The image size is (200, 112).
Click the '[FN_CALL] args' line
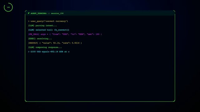pos(65,34)
